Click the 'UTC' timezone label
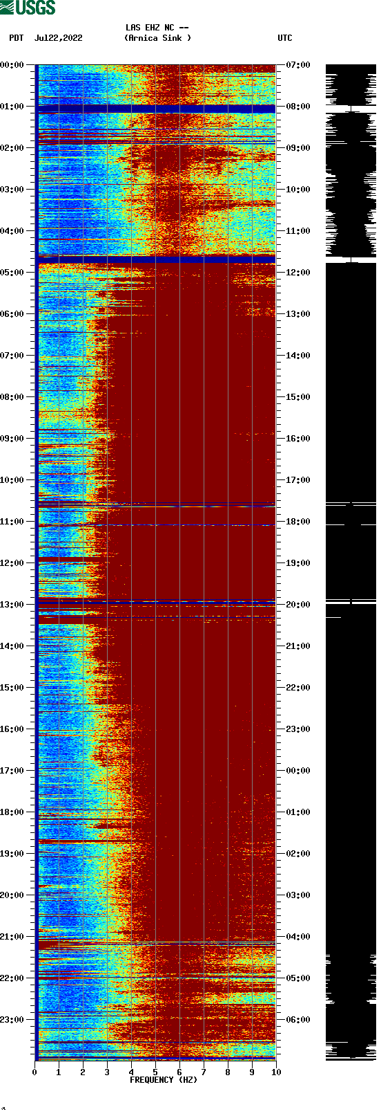Screen dimensions: 381x1116 coord(285,38)
